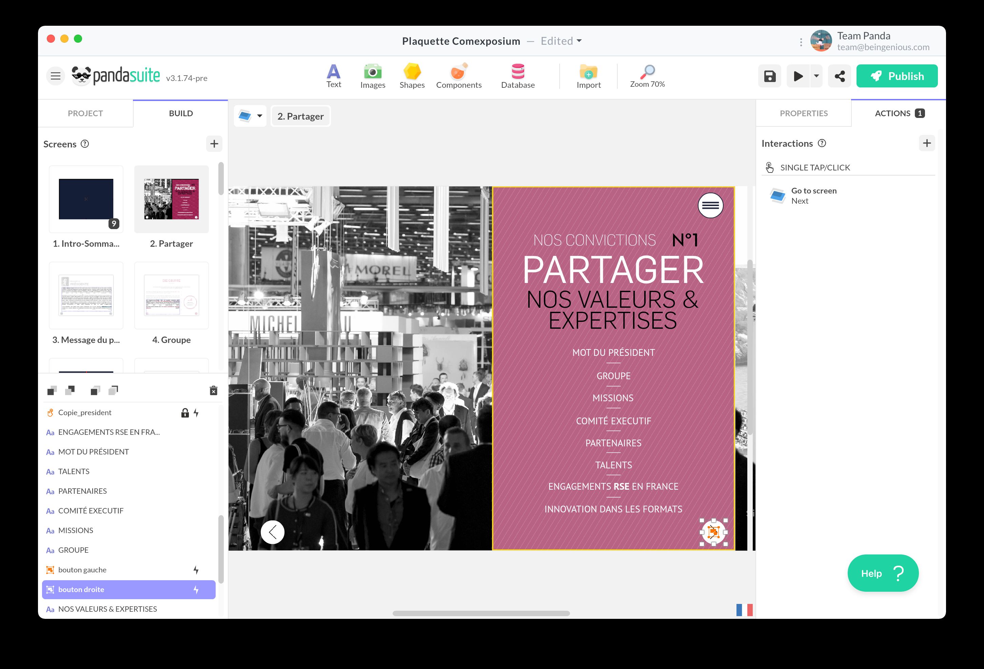Screen dimensions: 984x669
Task: Open the Help panel
Action: tap(883, 573)
